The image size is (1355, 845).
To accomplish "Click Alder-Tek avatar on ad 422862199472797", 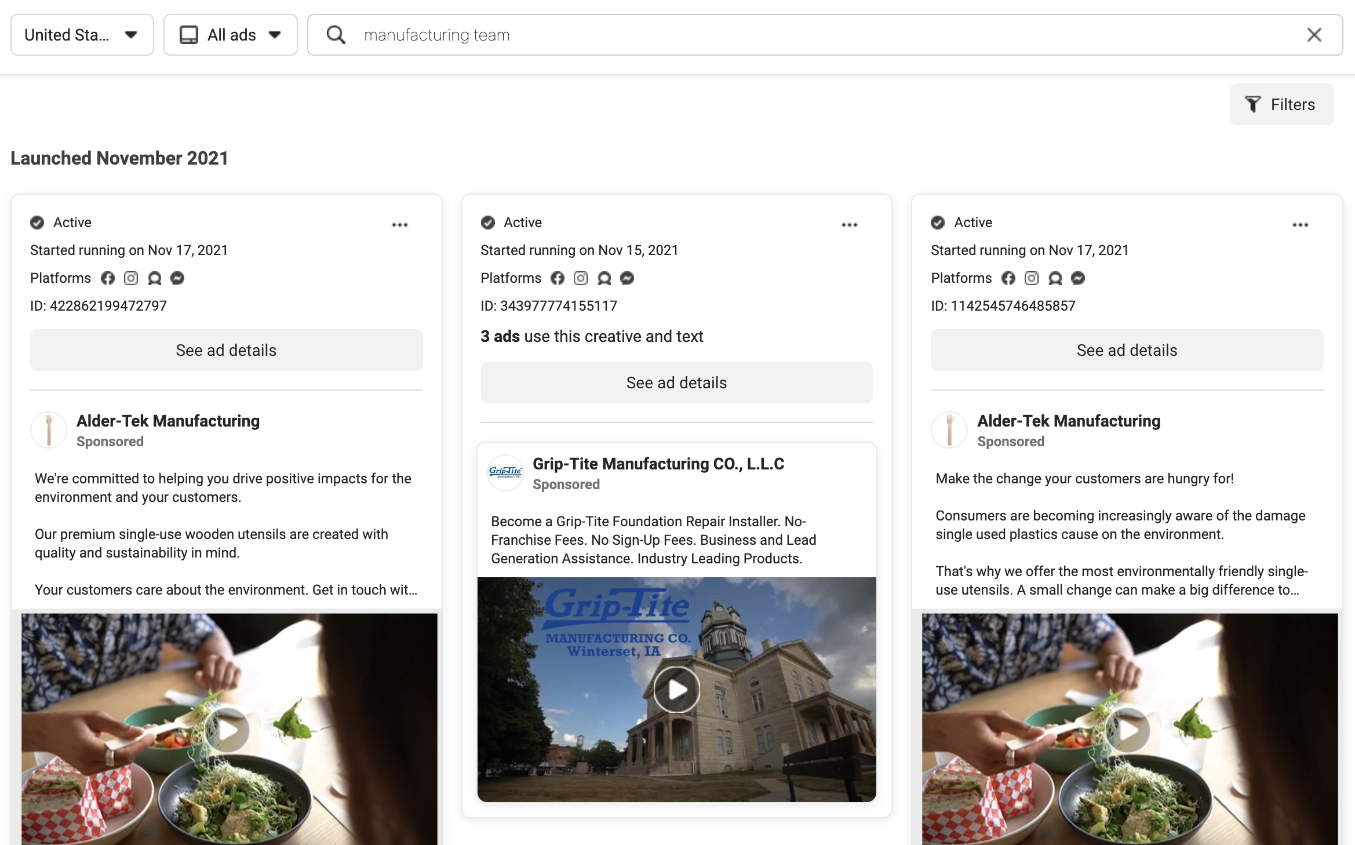I will (x=49, y=430).
